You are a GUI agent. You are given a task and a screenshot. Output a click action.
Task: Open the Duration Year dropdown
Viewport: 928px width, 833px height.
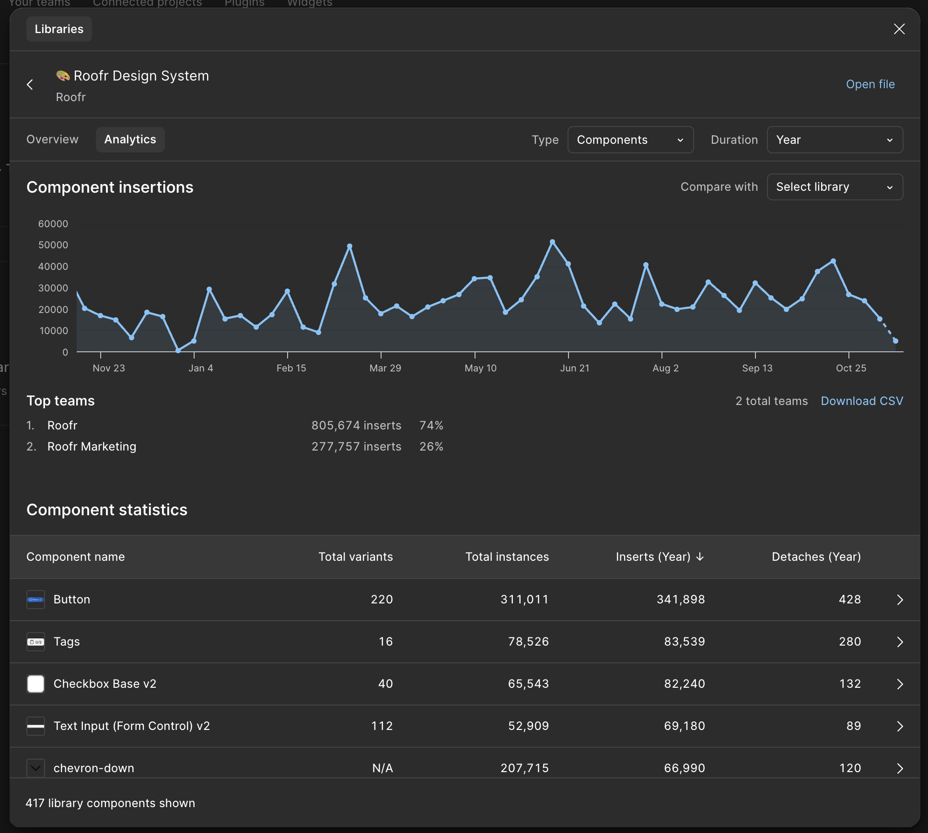point(835,140)
